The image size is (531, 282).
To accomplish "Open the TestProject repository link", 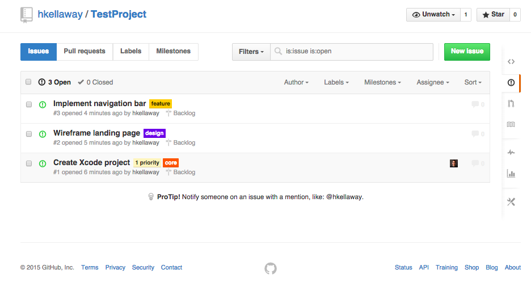I will pyautogui.click(x=119, y=14).
